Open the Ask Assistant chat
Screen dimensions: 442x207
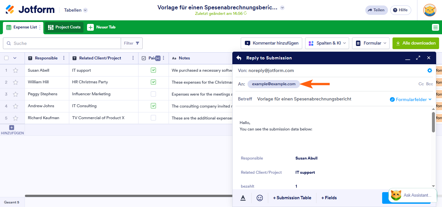coord(412,195)
